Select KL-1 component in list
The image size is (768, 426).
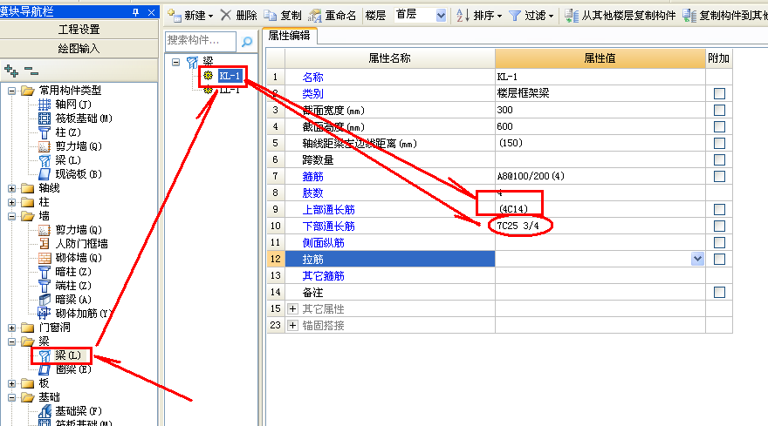click(230, 76)
